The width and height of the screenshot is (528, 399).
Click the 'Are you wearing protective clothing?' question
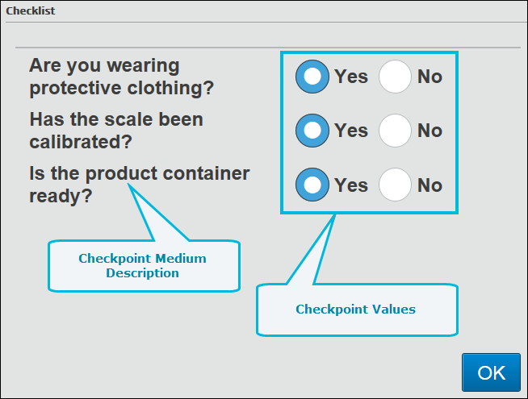point(121,76)
